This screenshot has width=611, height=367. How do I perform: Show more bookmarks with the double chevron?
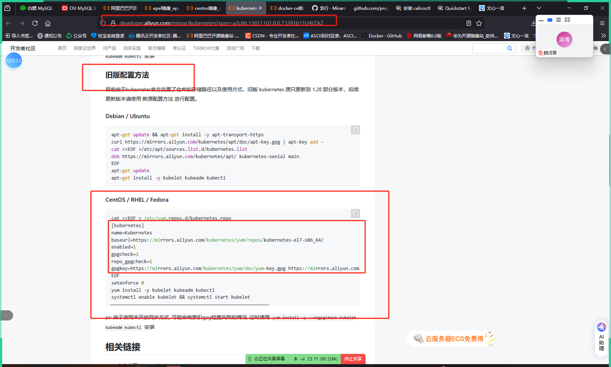click(603, 36)
